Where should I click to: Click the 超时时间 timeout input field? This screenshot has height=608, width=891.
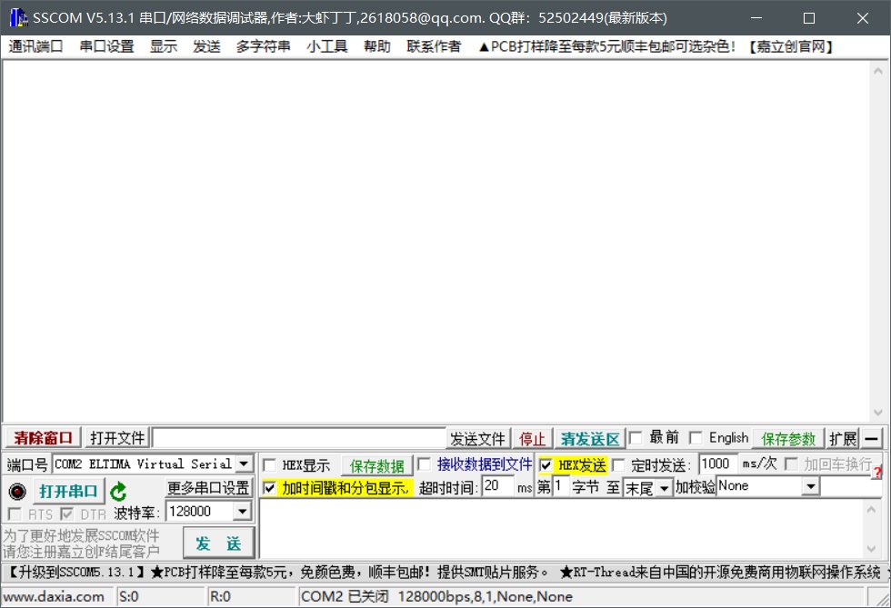496,487
